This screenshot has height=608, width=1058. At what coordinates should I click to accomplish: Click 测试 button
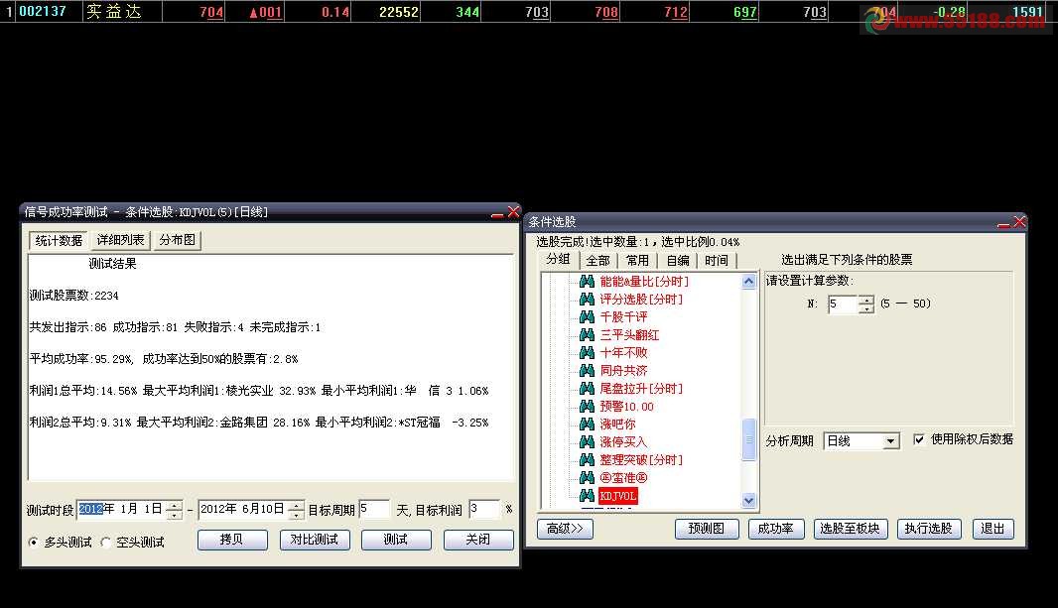point(396,540)
